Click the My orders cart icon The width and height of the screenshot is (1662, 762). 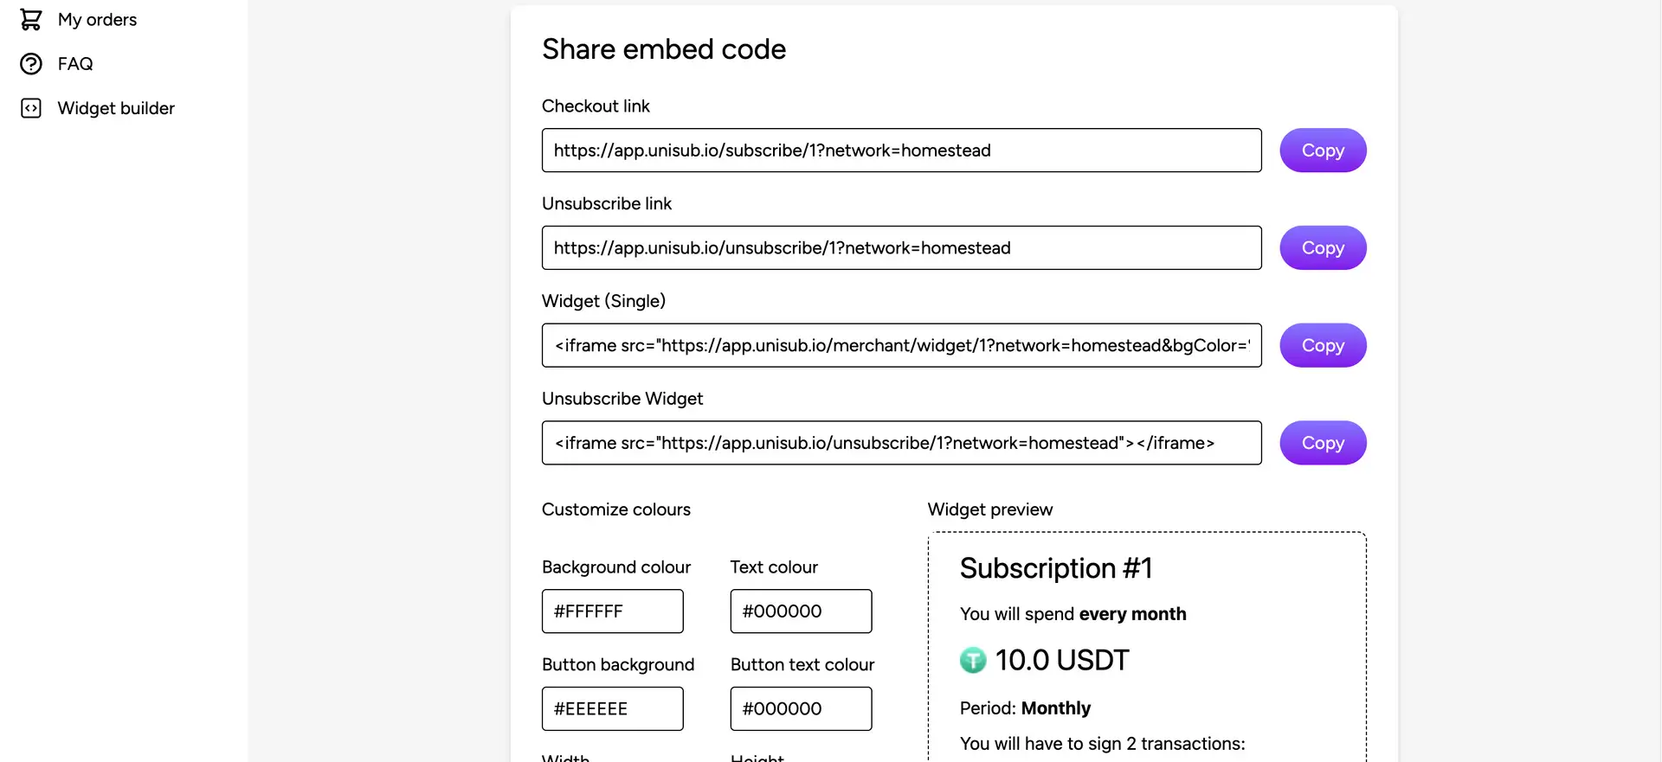31,19
